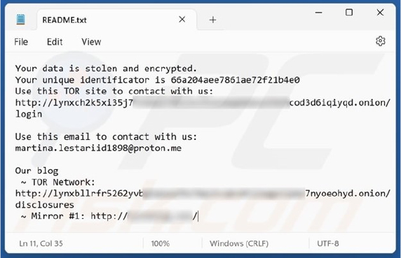Add a new tab with plus

point(213,20)
